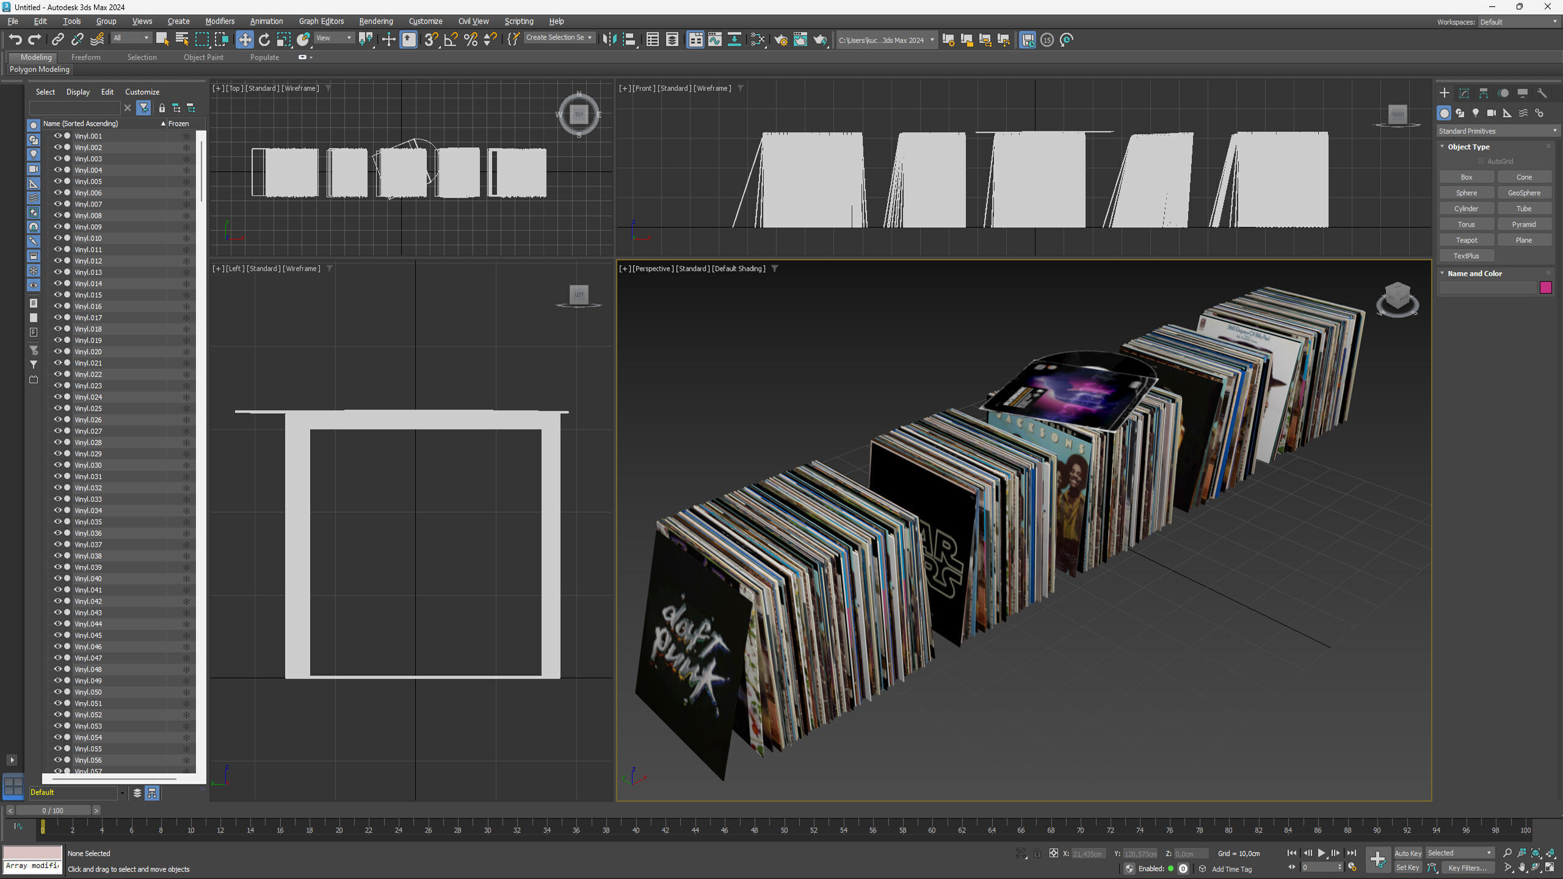Click the Time Configuration icon
This screenshot has height=879, width=1563.
pyautogui.click(x=1352, y=867)
